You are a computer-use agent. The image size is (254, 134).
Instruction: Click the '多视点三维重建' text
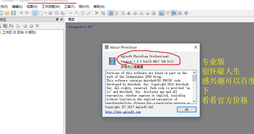132,67
